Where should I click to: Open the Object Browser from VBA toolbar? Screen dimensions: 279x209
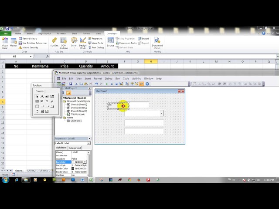[136, 84]
